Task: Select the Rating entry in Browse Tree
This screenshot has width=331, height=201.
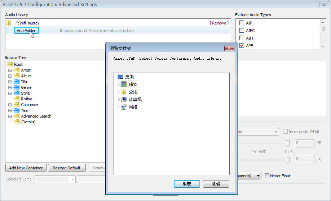Action: (x=27, y=99)
